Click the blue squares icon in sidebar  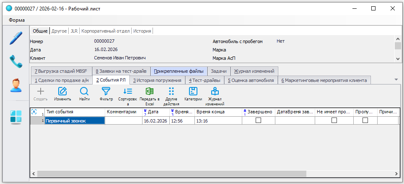click(16, 117)
